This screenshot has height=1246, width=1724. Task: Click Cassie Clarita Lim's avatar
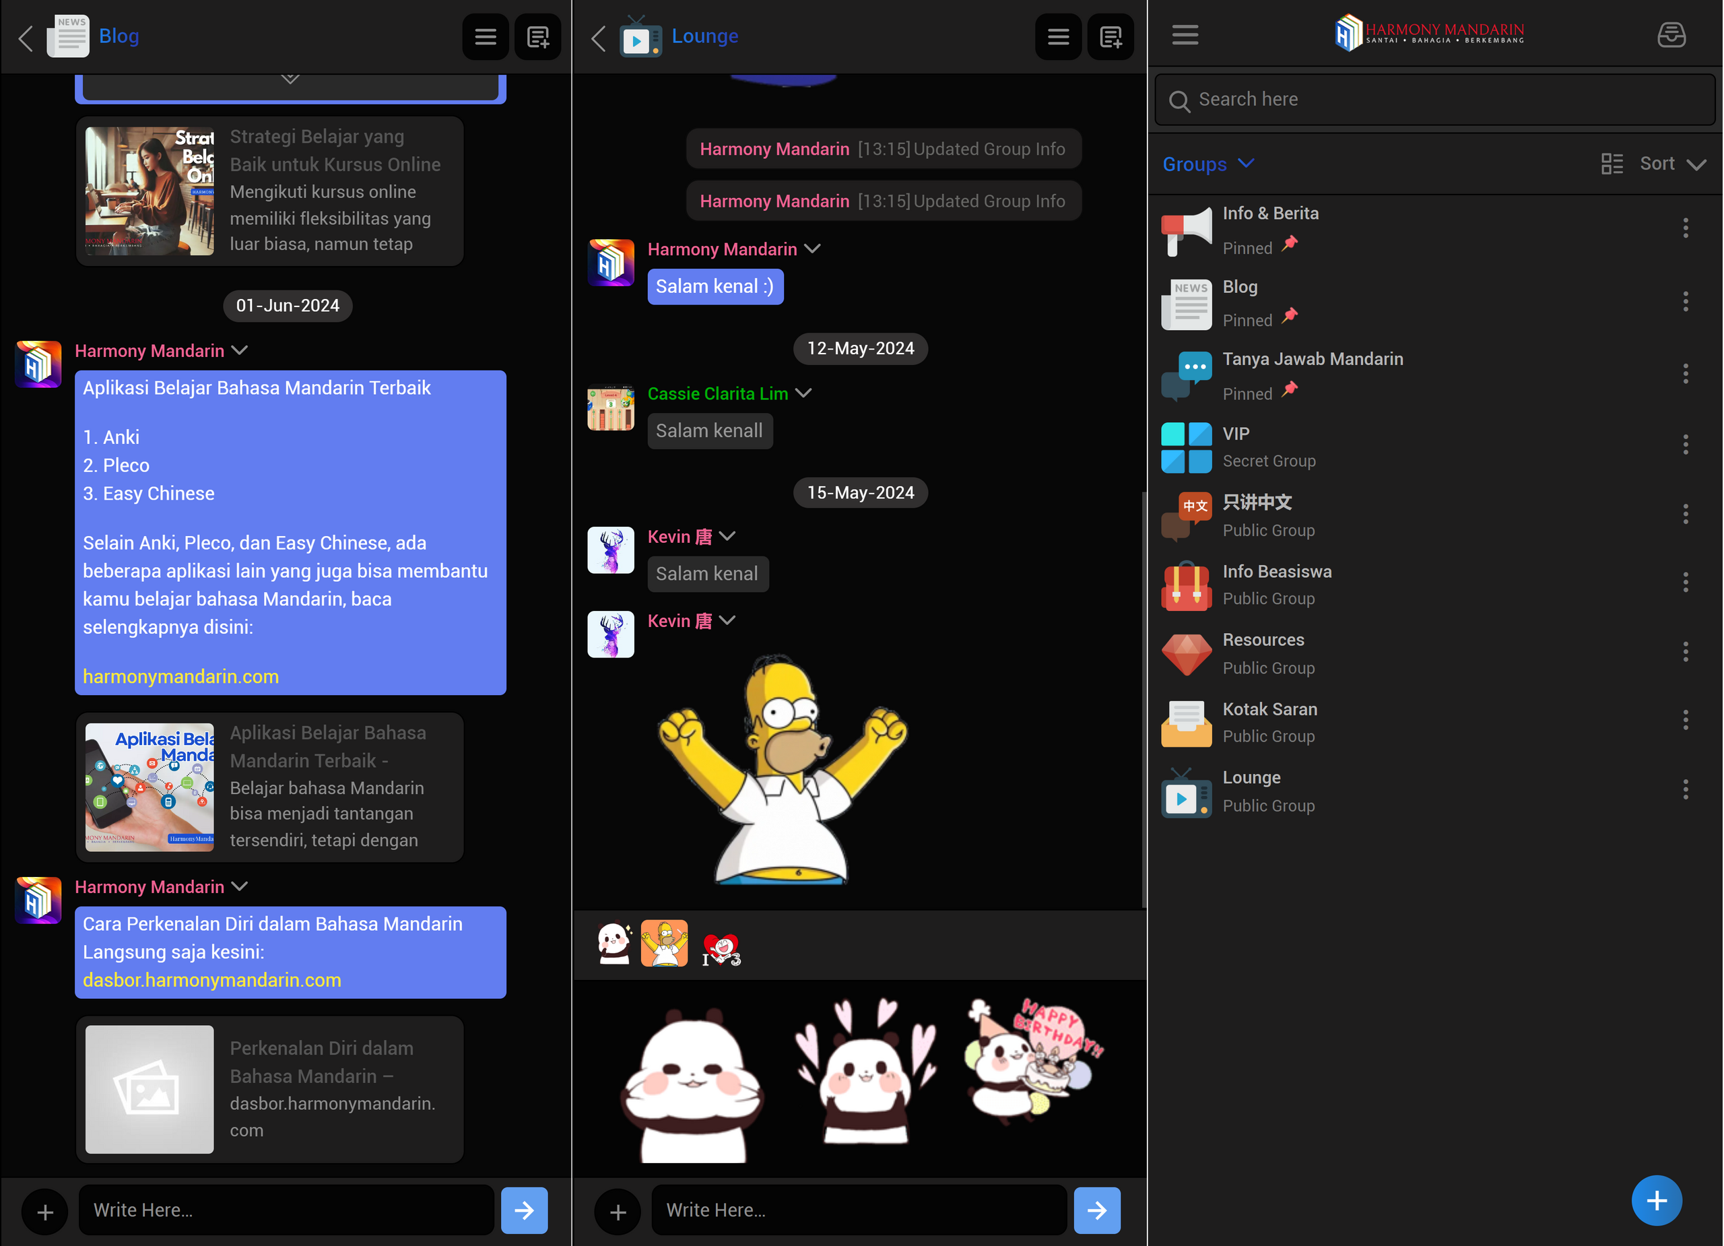[610, 408]
